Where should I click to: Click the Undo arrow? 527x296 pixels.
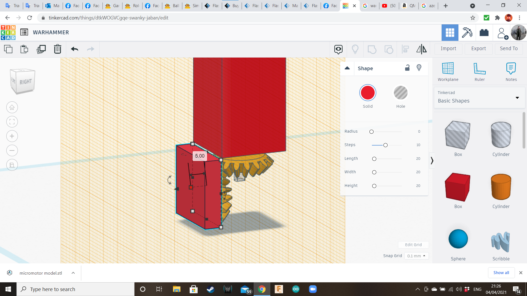(x=74, y=49)
